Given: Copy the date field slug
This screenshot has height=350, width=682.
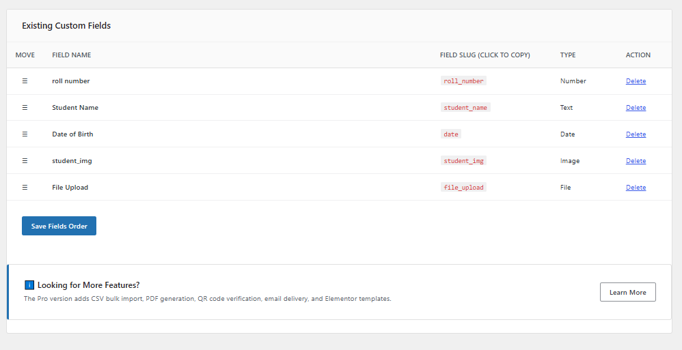Looking at the screenshot, I should click(450, 134).
